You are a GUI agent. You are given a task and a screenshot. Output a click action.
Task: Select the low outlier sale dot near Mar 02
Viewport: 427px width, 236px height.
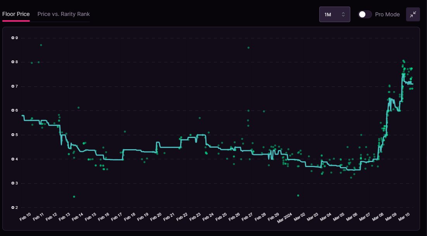(x=298, y=195)
